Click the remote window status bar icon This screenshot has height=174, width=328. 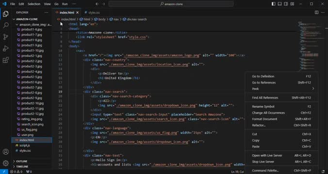point(4,172)
